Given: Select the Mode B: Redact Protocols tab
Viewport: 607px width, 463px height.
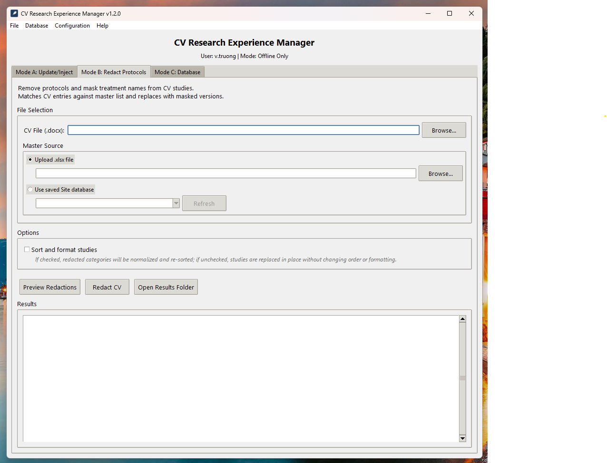Looking at the screenshot, I should point(114,72).
